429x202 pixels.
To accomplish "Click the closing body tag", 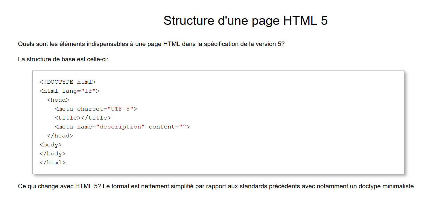I will click(x=53, y=153).
